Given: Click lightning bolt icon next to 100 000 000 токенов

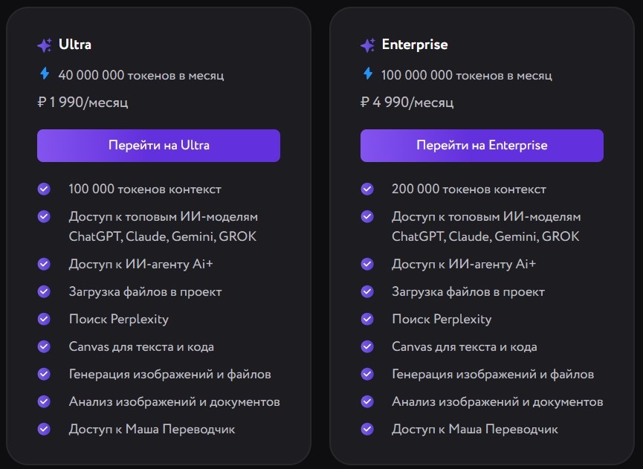Looking at the screenshot, I should click(x=367, y=74).
